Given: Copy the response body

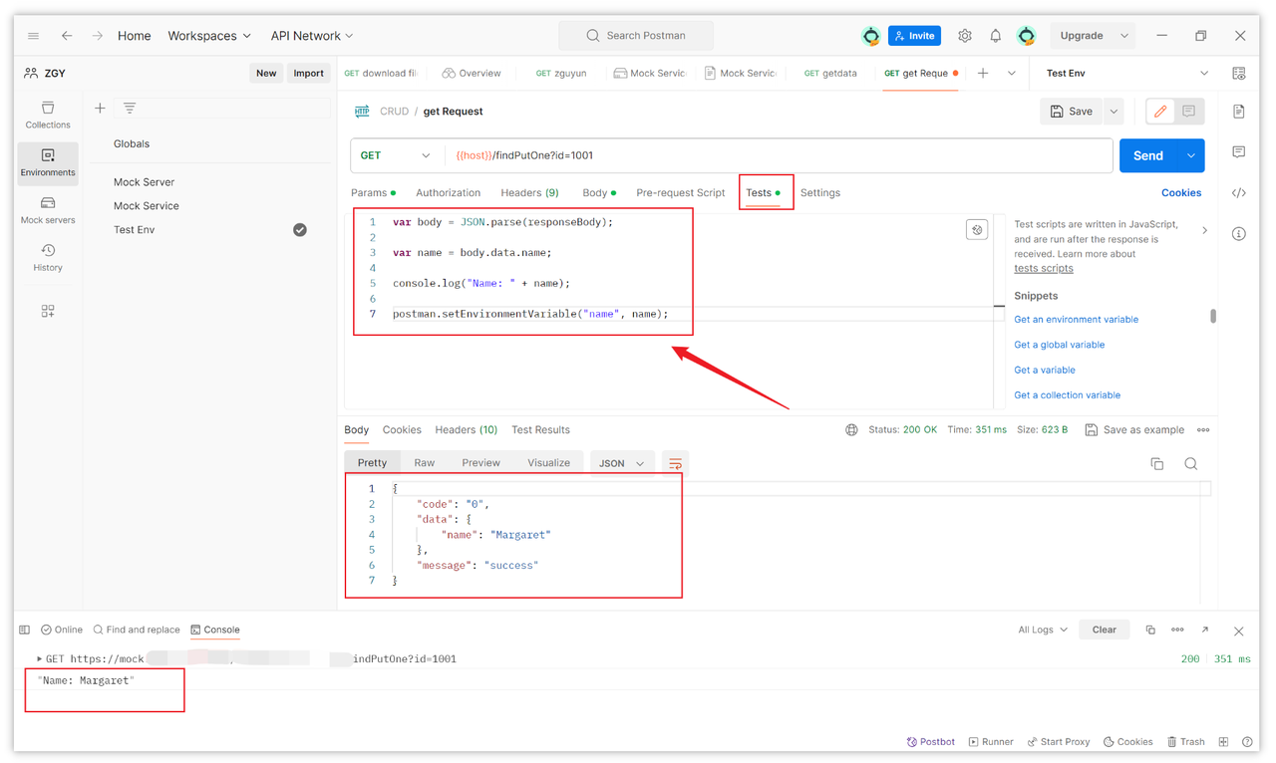Looking at the screenshot, I should pos(1157,464).
